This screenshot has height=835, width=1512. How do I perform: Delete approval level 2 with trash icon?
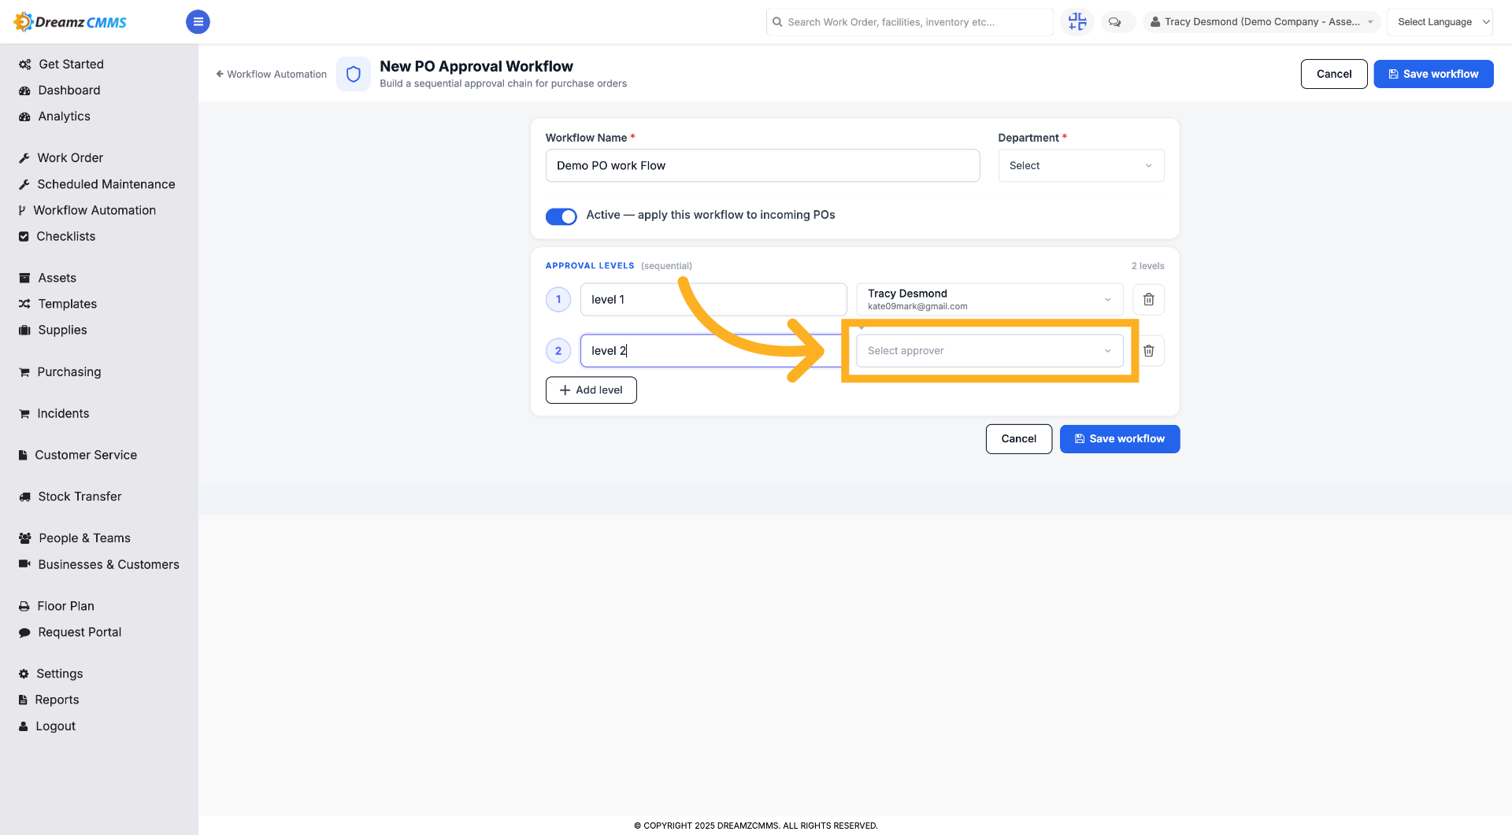(x=1149, y=351)
